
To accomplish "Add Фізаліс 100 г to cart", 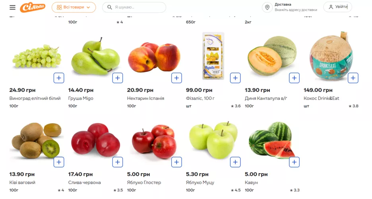I will [x=235, y=78].
